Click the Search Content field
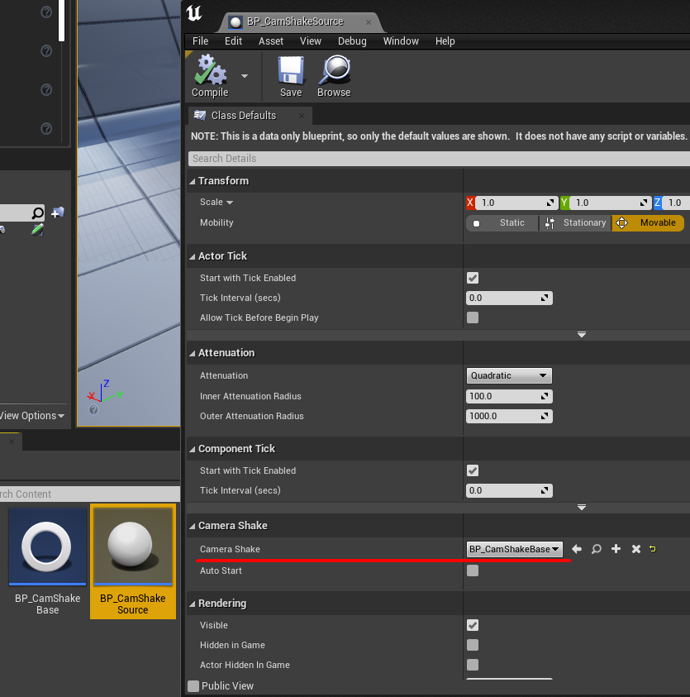Image resolution: width=690 pixels, height=697 pixels. coord(90,494)
